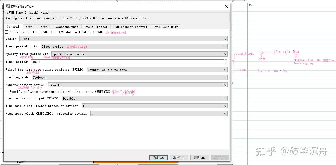Screen dimensions: 336x165
Task: Open the ePWMB tab
Action: click(x=45, y=27)
